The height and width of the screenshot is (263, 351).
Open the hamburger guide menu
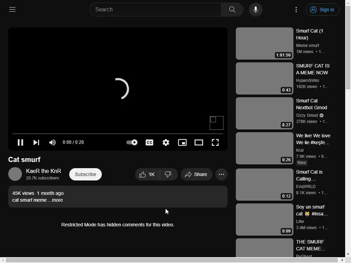12,9
